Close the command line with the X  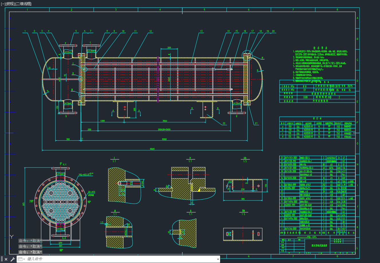6,259
